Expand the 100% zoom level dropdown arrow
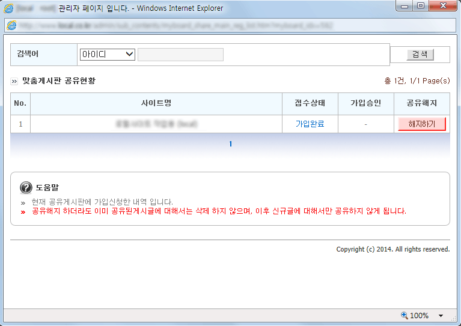 click(441, 316)
